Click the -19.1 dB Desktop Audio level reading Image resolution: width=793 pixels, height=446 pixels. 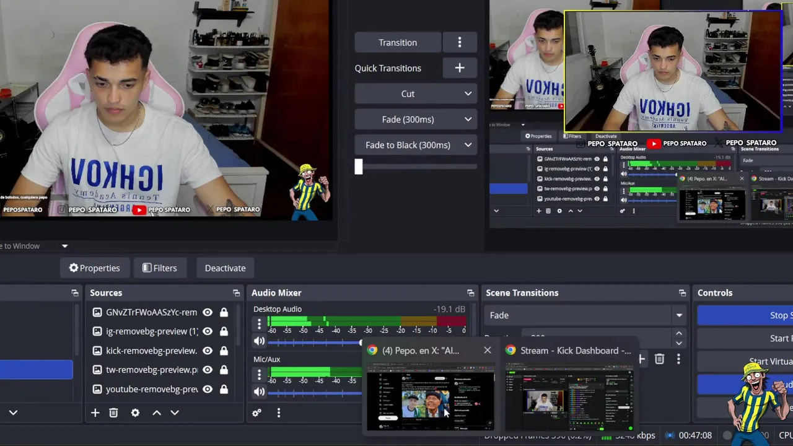coord(450,309)
